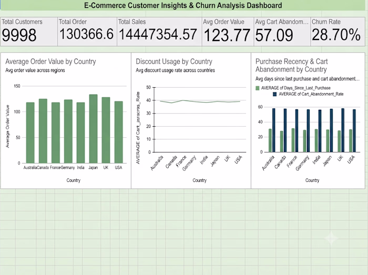The height and width of the screenshot is (275, 368).
Task: Click the Avg Cart Abandonment scorecard 57.09
Action: (282, 32)
